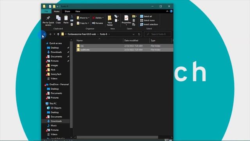This screenshot has width=250, height=141.
Task: Refresh the fonts-6 folder view
Action: point(139,34)
